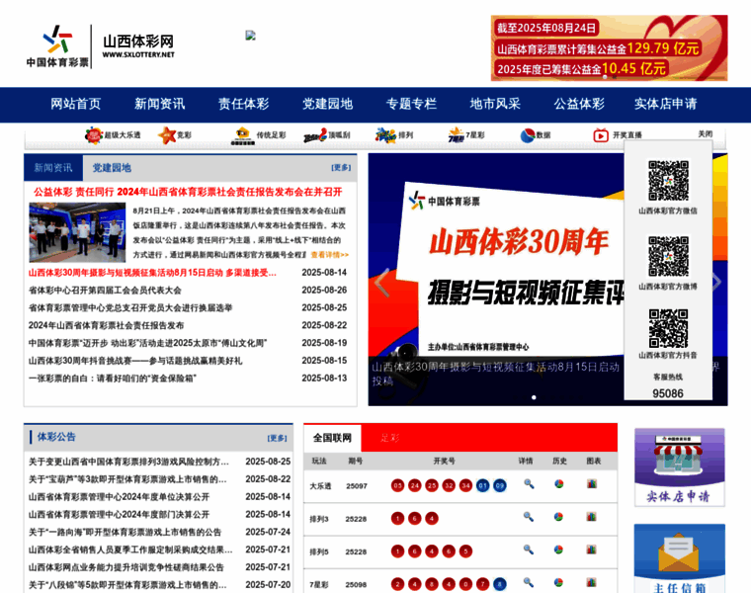View 排列5 chart bar icon
Viewport: 751px width, 593px height.
[592, 550]
